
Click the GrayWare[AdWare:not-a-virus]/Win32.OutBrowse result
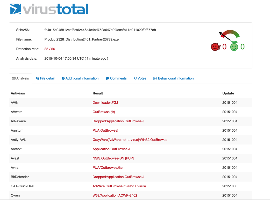(130, 140)
